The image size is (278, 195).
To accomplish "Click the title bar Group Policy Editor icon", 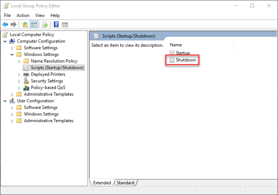I will pyautogui.click(x=6, y=6).
